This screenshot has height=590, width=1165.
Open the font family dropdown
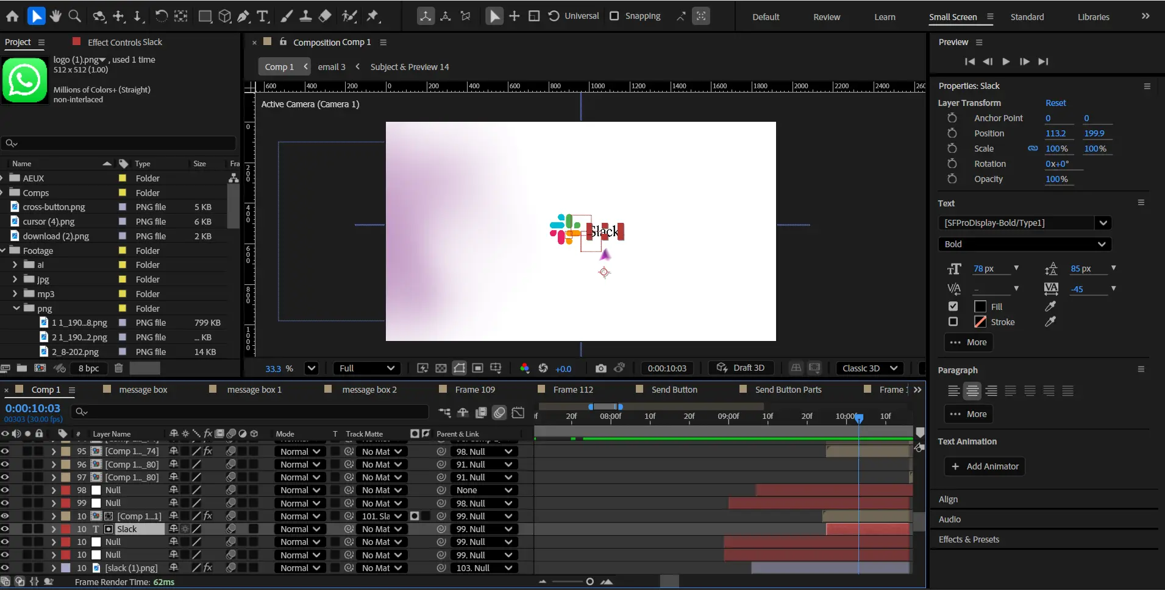(x=1103, y=223)
